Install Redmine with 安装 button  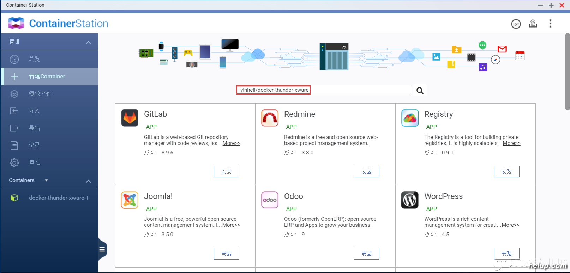[367, 172]
